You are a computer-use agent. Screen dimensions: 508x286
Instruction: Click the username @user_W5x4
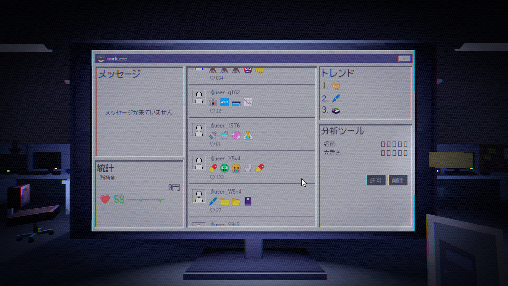coord(226,192)
